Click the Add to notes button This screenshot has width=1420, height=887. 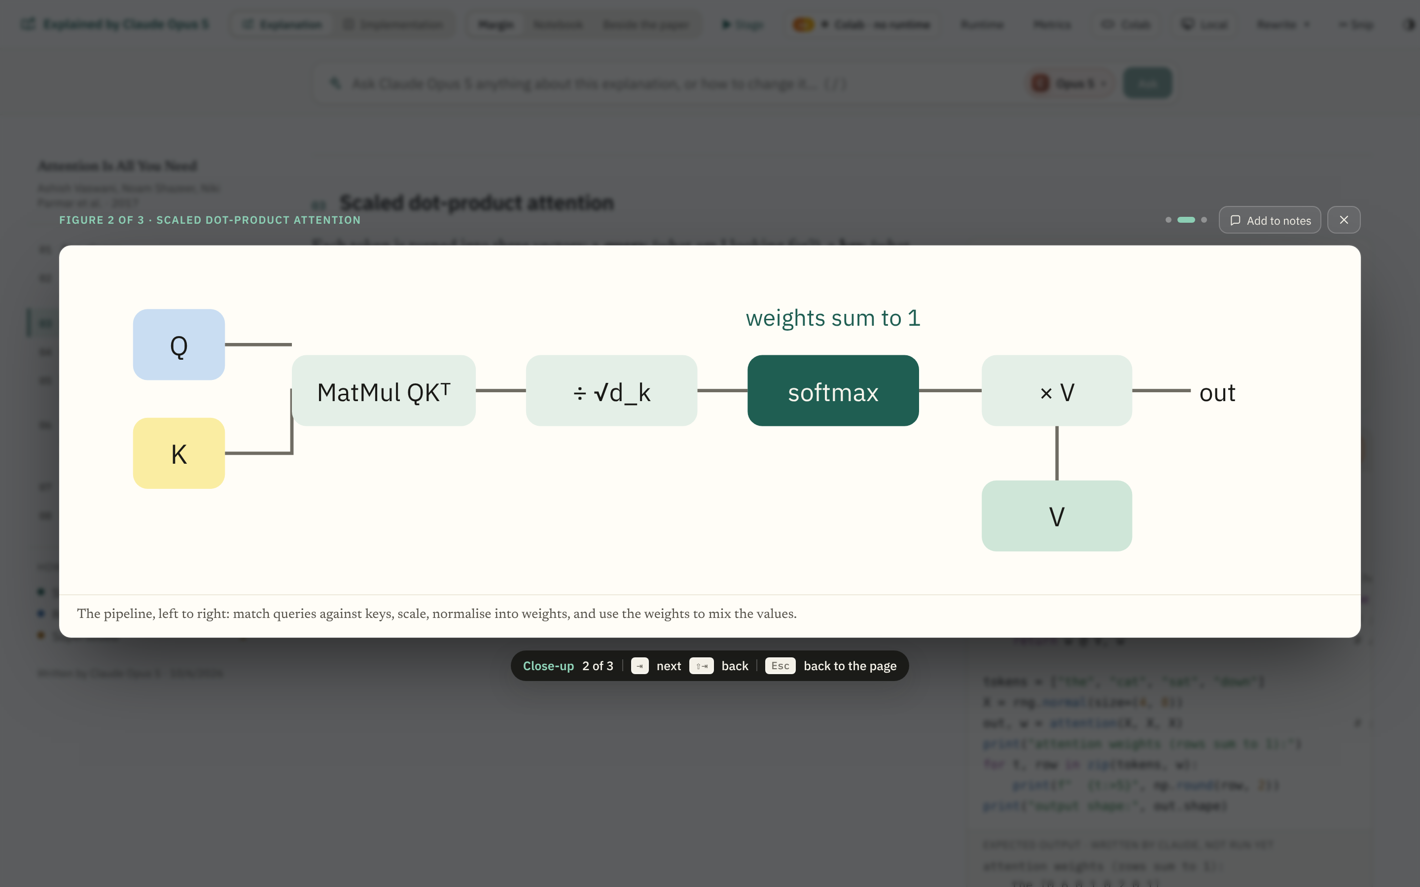1269,220
